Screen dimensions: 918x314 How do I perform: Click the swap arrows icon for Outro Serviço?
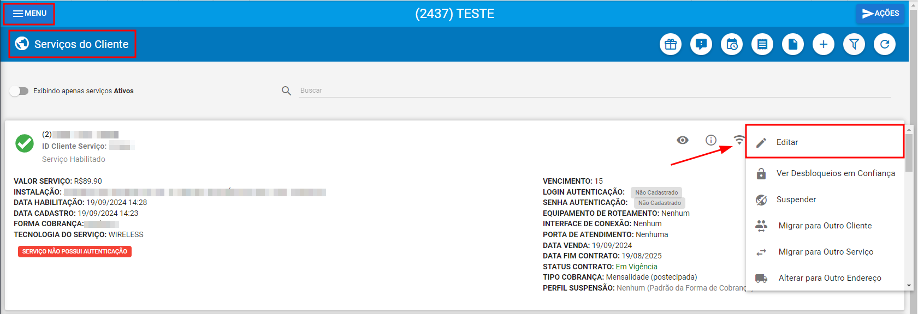(761, 252)
